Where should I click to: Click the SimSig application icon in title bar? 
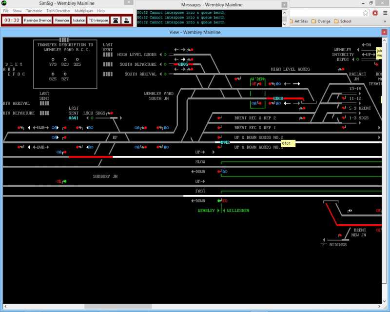click(x=4, y=3)
